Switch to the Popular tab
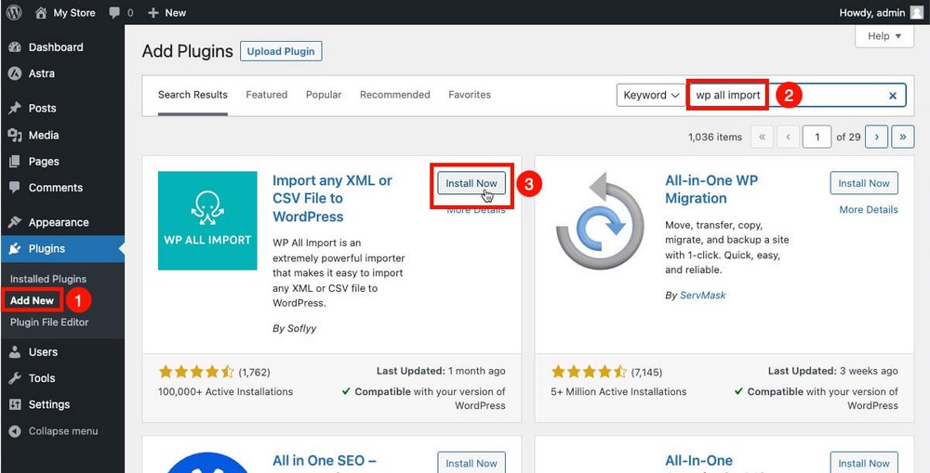This screenshot has width=930, height=473. pos(324,95)
